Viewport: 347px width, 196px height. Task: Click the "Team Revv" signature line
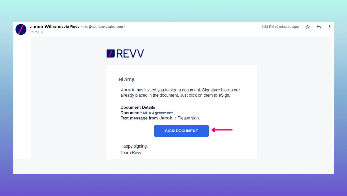pyautogui.click(x=131, y=153)
